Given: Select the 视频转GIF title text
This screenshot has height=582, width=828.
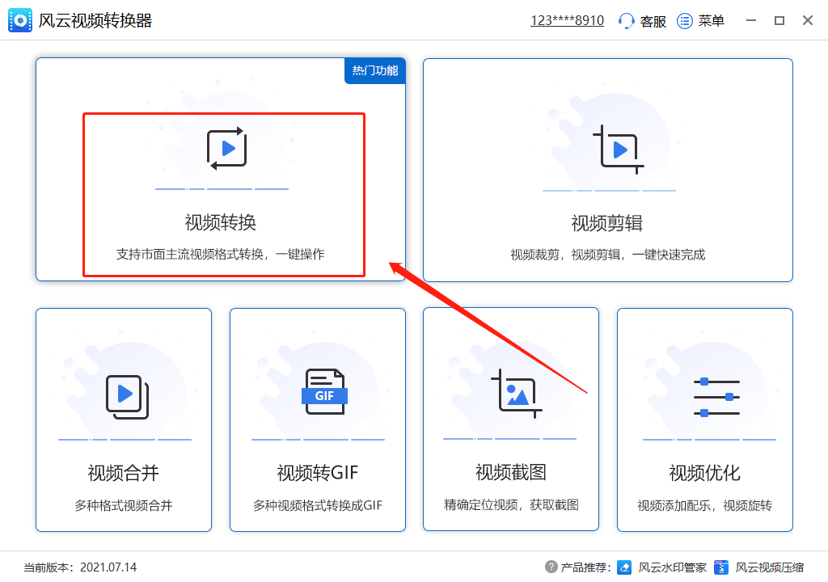Looking at the screenshot, I should pos(317,473).
